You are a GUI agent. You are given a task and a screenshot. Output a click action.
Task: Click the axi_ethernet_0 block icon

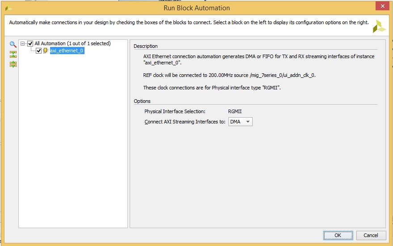(45, 51)
